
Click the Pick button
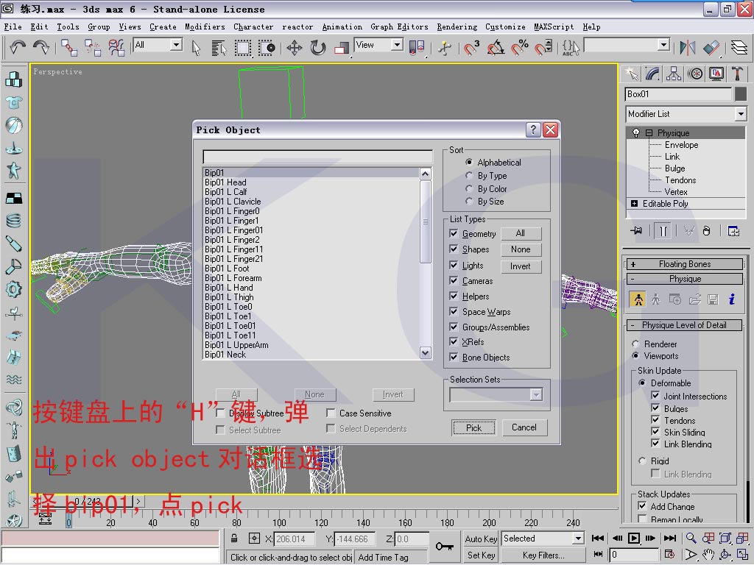point(473,427)
